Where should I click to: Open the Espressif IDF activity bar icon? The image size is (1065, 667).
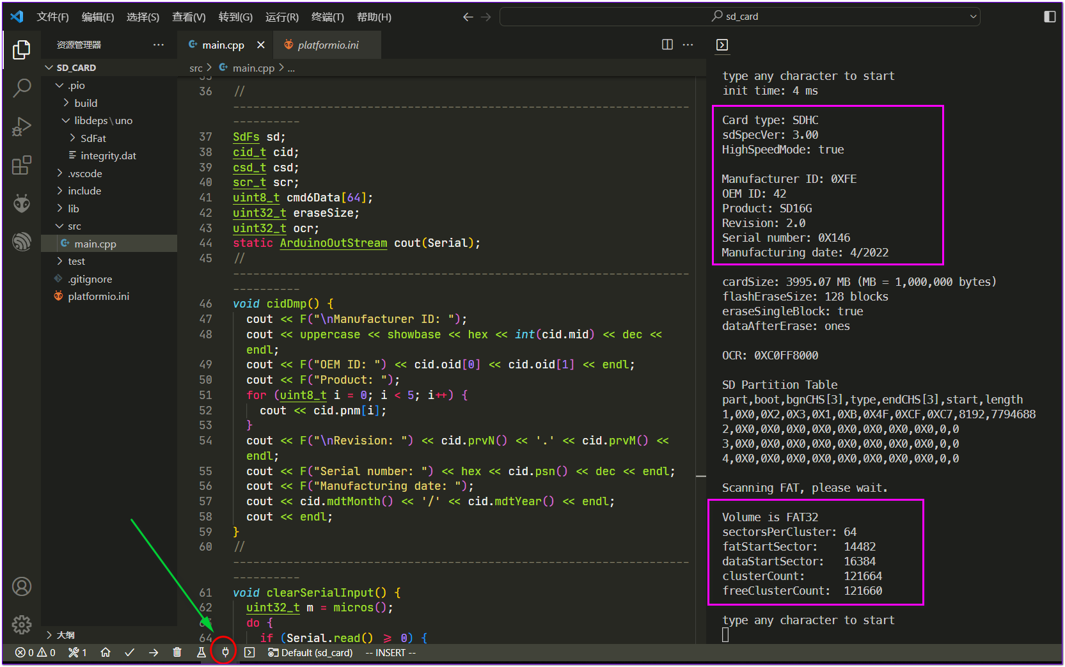click(x=22, y=241)
